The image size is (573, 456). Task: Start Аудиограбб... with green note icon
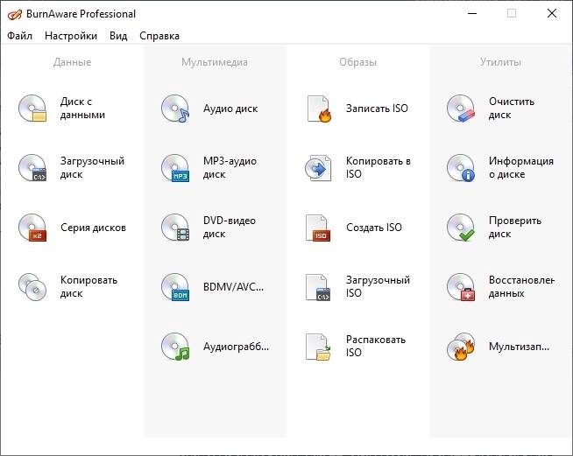175,346
